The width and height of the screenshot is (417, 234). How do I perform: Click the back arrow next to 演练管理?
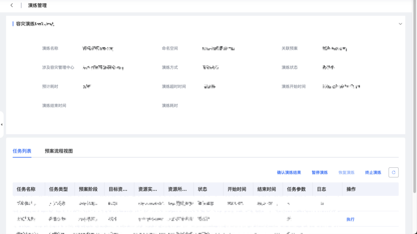pos(12,5)
